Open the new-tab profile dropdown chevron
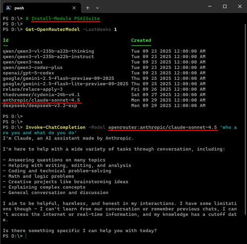This screenshot has height=244, width=247. tap(97, 8)
